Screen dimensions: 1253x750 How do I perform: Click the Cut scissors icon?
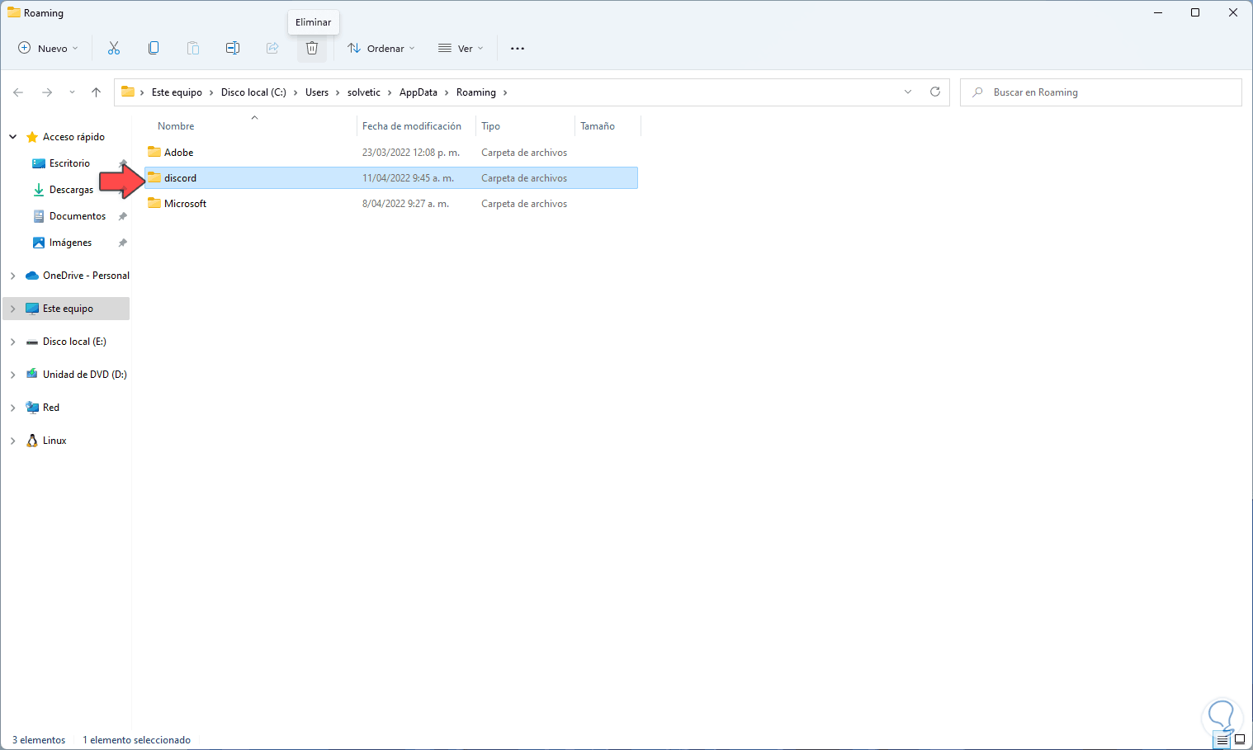(x=114, y=48)
